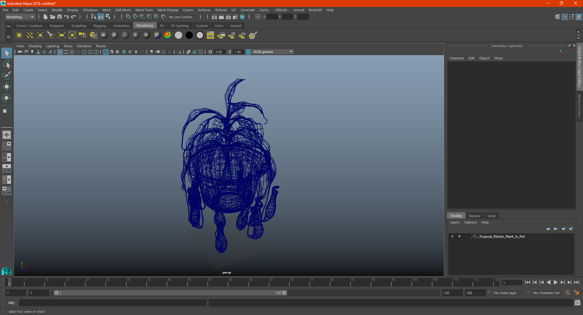Toggle the Auto Keyframe button
Image resolution: width=583 pixels, height=315 pixels.
click(568, 293)
